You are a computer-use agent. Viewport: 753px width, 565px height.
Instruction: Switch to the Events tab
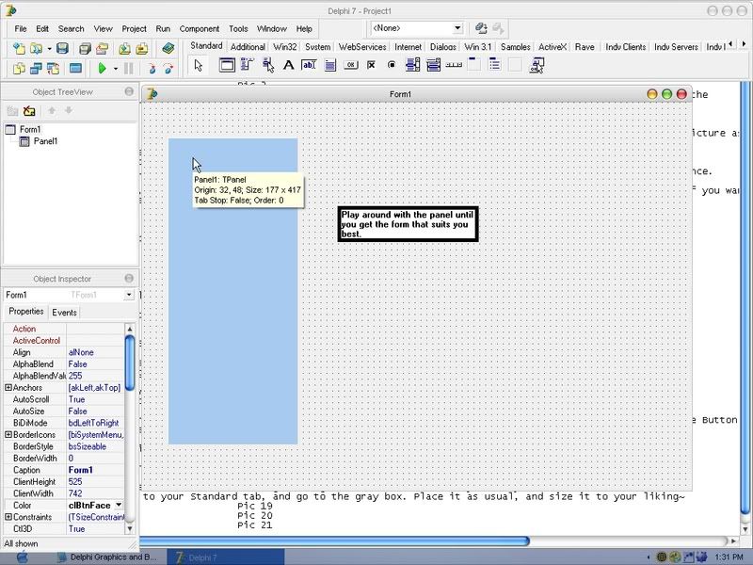pyautogui.click(x=64, y=312)
